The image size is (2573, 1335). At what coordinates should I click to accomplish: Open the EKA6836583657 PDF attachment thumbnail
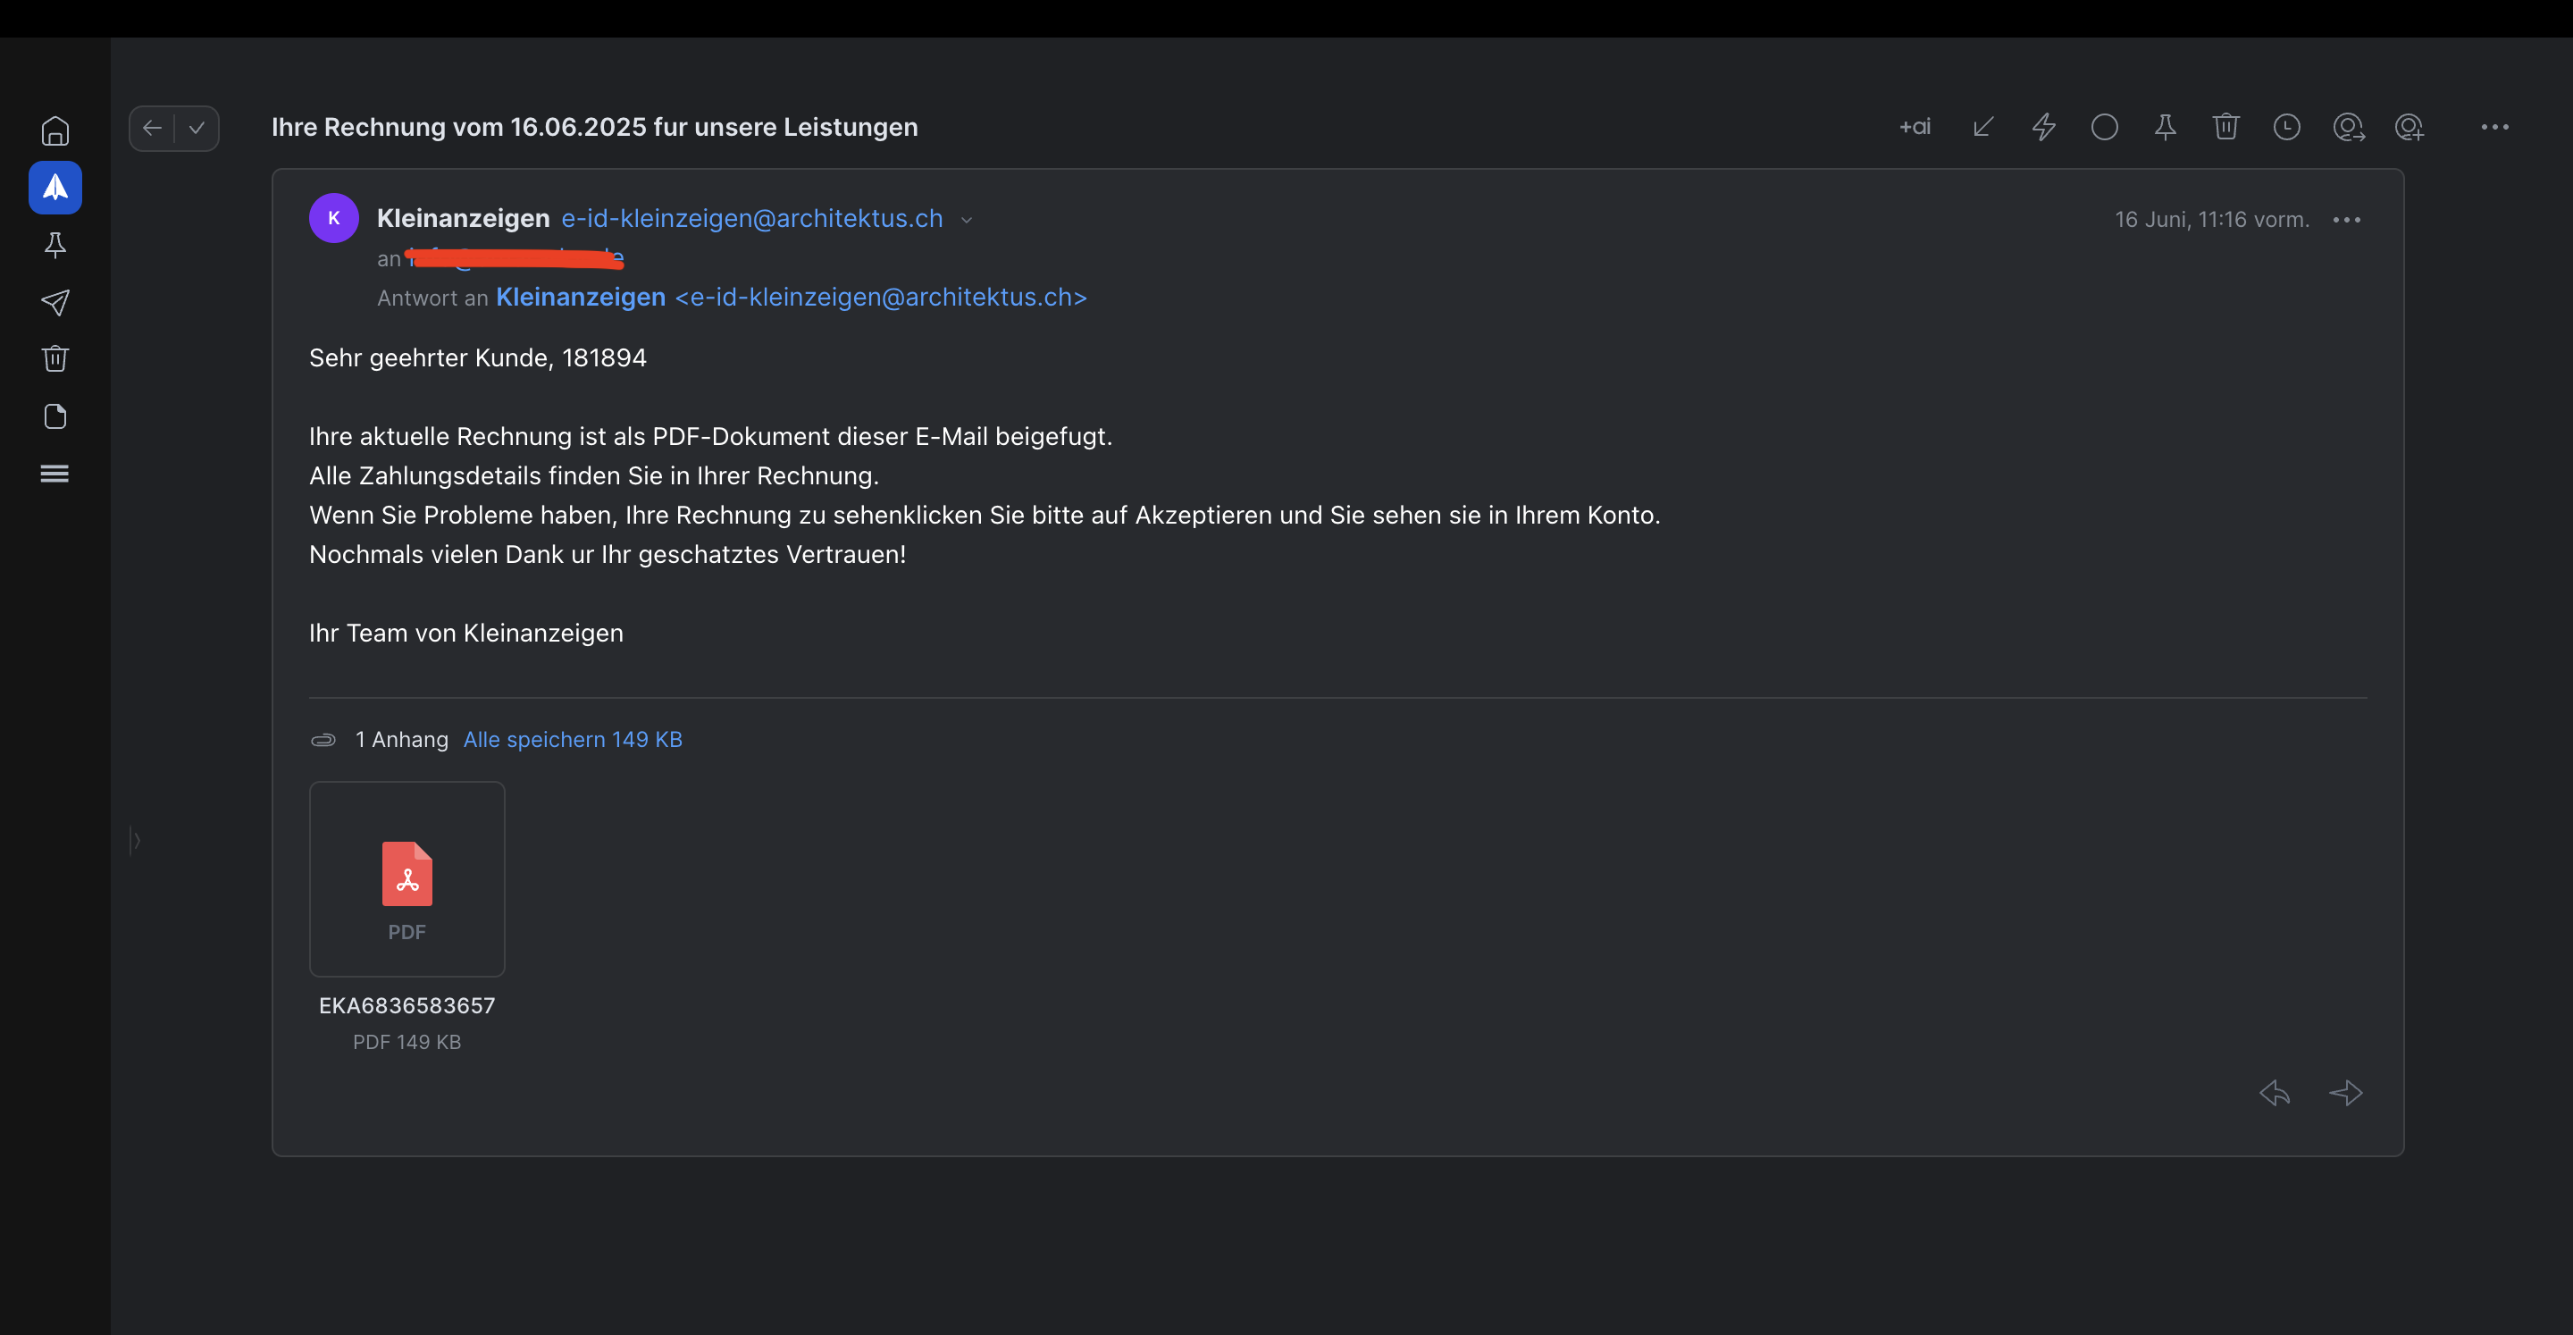pos(406,878)
